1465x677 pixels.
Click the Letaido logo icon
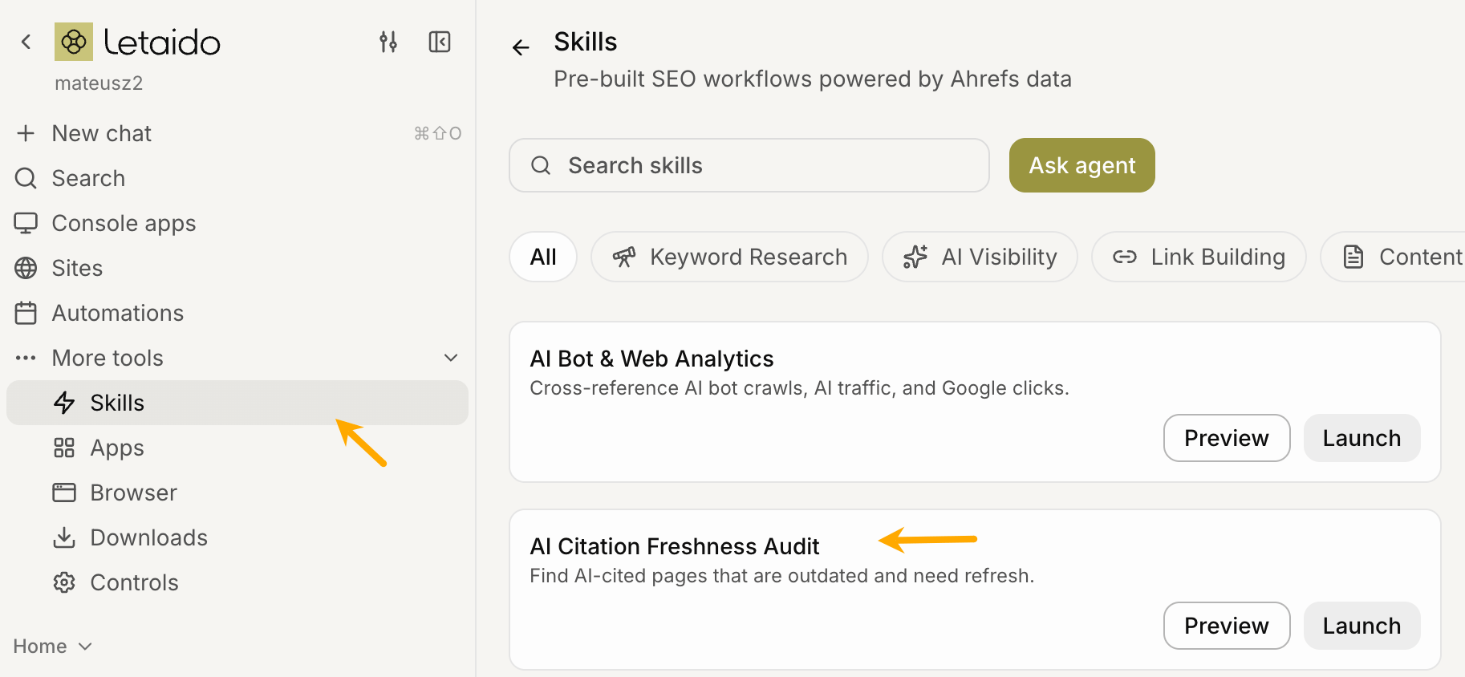[74, 42]
